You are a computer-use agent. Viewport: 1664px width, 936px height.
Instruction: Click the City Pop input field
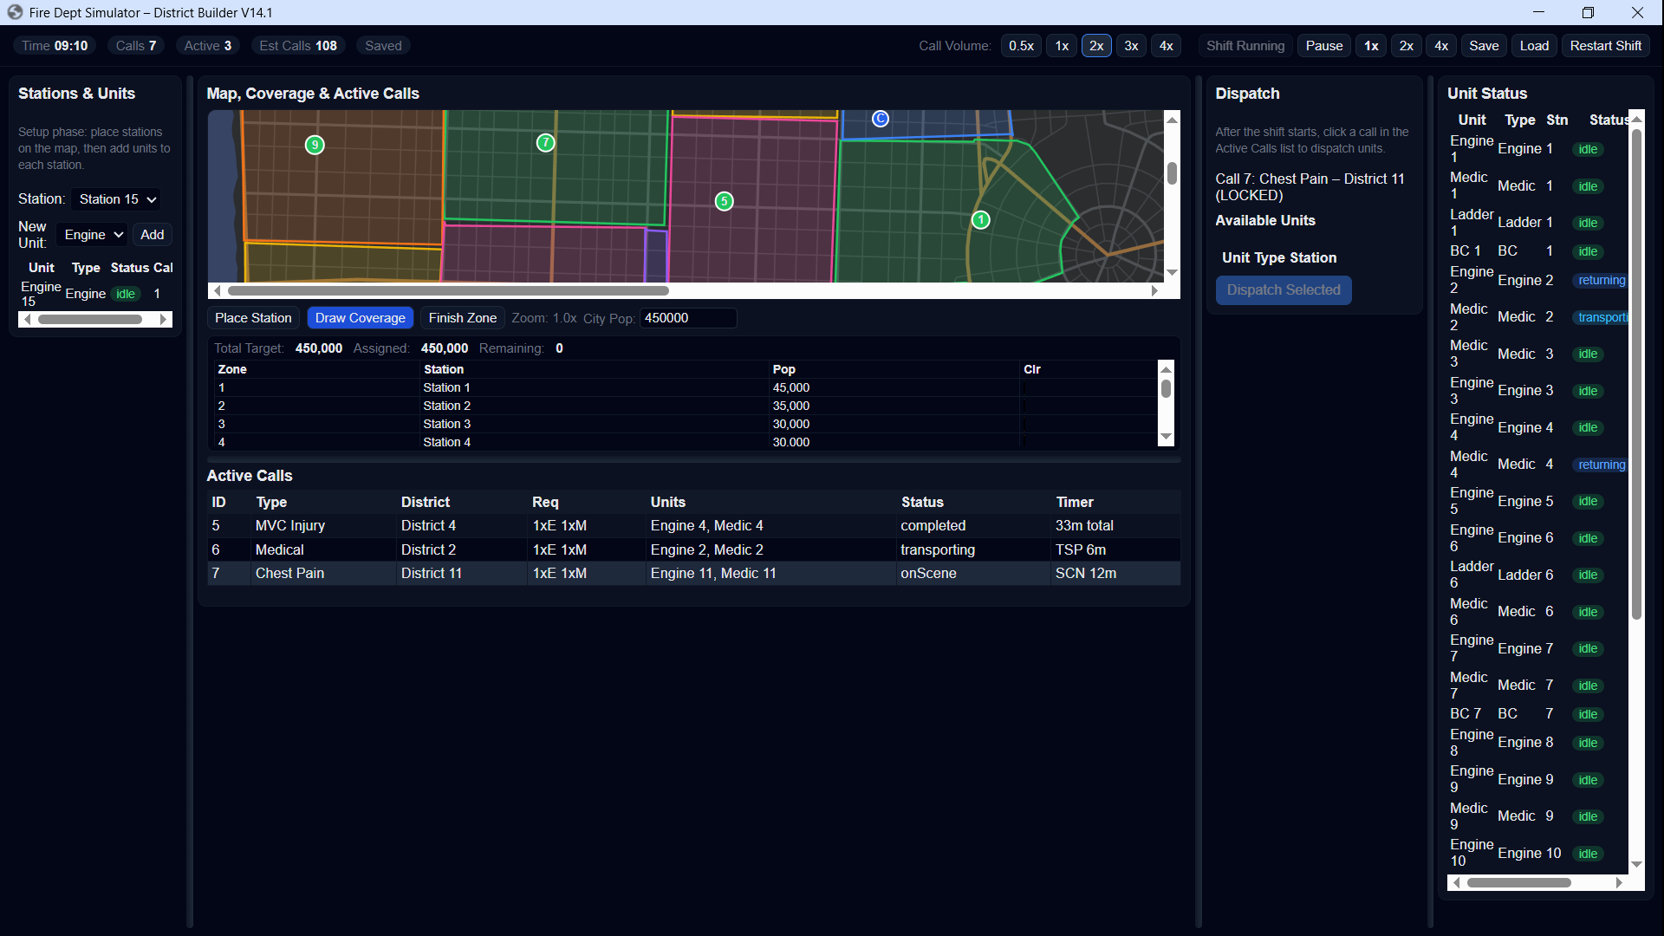pos(687,318)
